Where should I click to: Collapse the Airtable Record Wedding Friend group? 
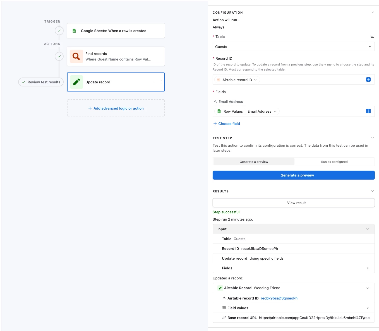click(x=368, y=288)
